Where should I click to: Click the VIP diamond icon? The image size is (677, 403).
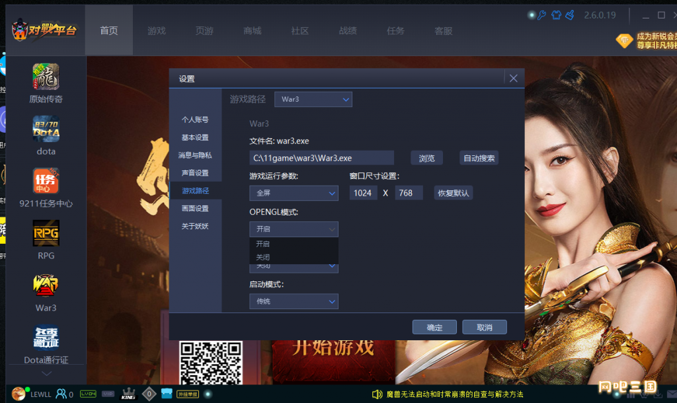[624, 41]
